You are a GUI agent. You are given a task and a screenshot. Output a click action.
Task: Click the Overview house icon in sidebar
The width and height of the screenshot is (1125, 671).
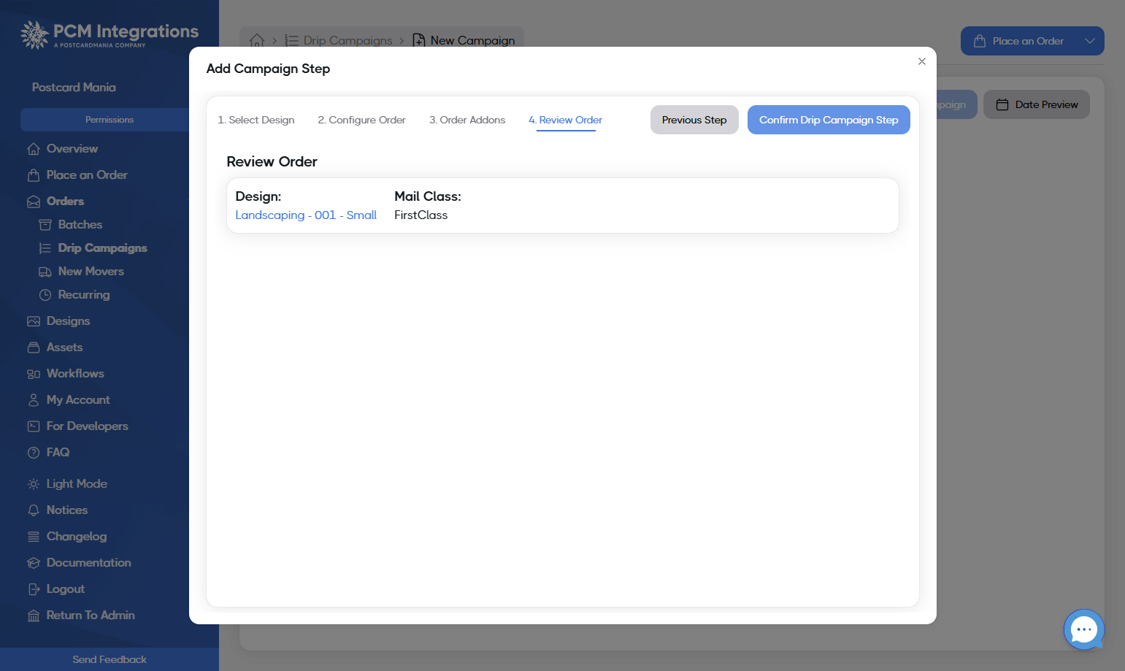click(34, 149)
